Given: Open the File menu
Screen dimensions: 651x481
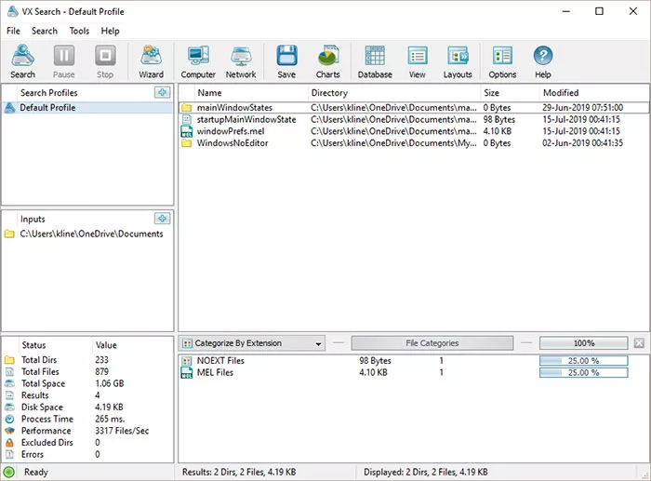Looking at the screenshot, I should pyautogui.click(x=13, y=31).
